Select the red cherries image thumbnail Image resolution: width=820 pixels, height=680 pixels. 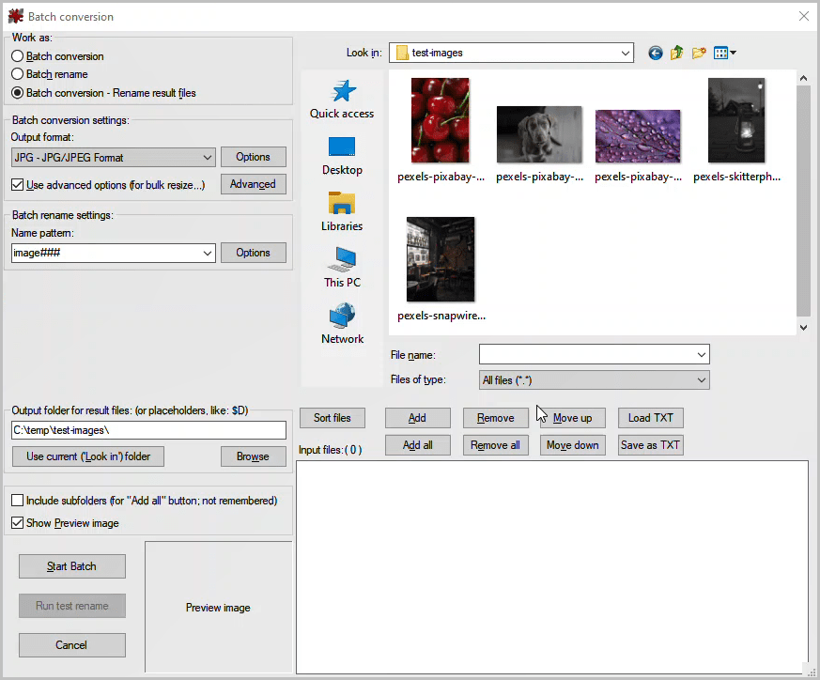point(441,121)
